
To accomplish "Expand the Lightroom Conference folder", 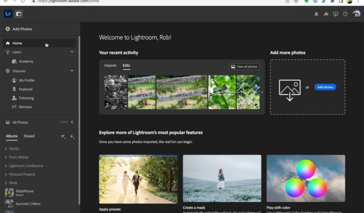I will pyautogui.click(x=6, y=166).
